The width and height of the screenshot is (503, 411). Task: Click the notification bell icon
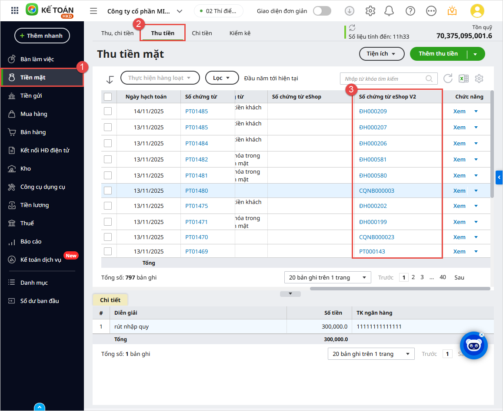click(x=390, y=11)
